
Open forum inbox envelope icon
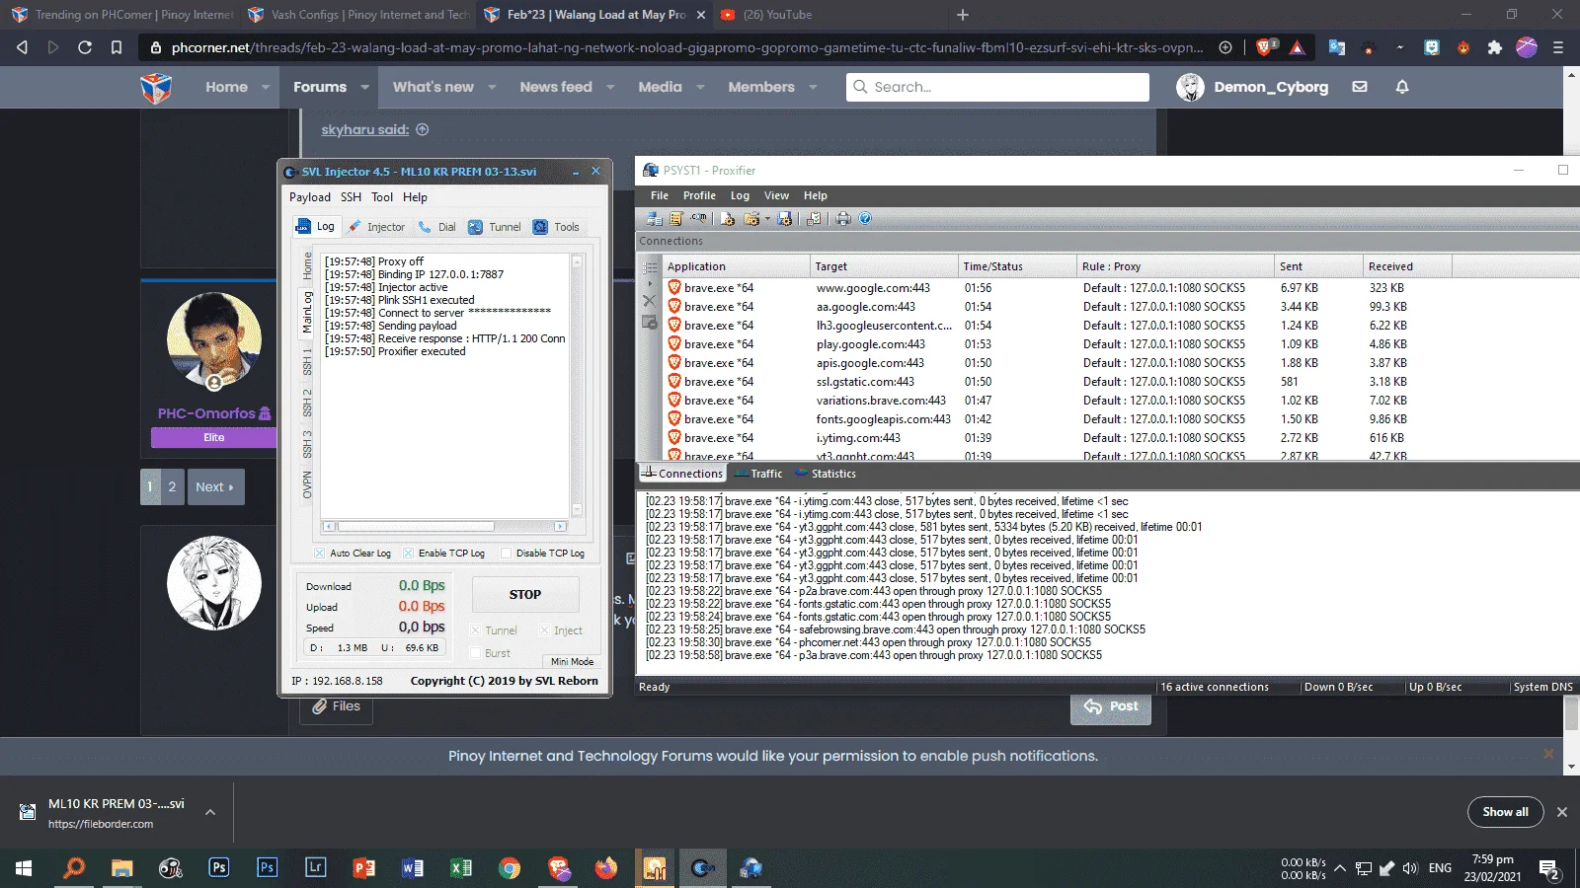point(1360,87)
